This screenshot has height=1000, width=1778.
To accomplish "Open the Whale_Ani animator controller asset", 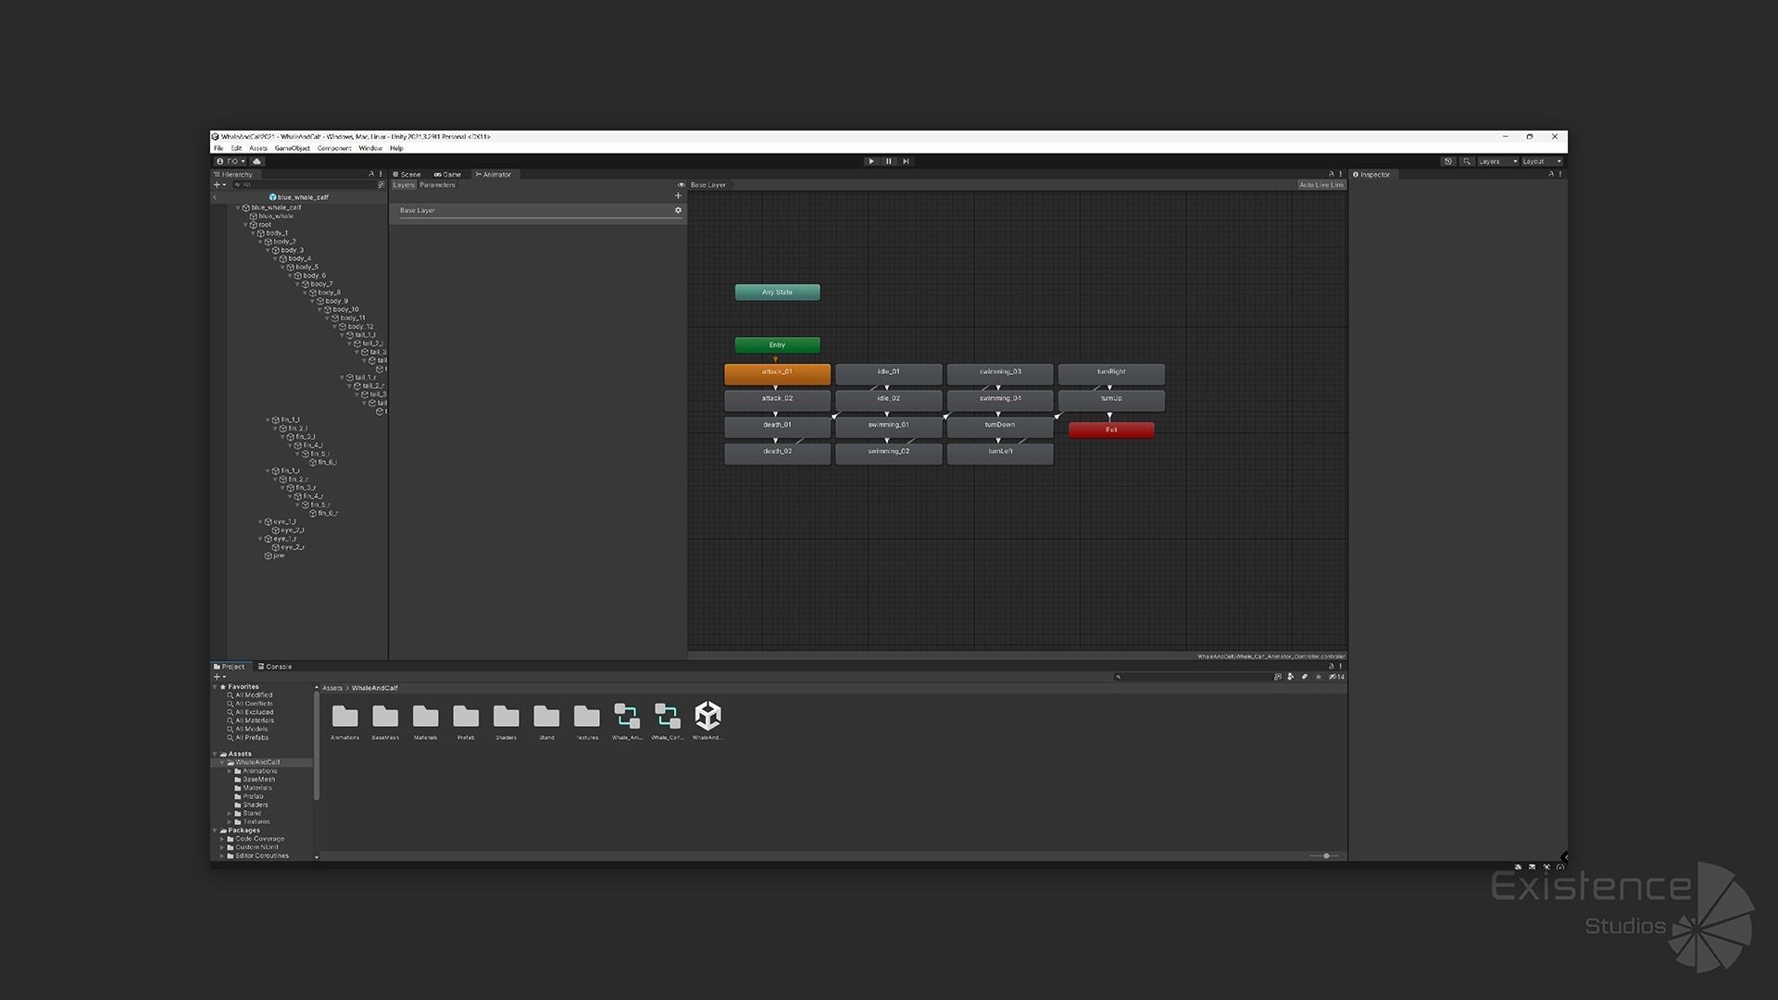I will [627, 717].
